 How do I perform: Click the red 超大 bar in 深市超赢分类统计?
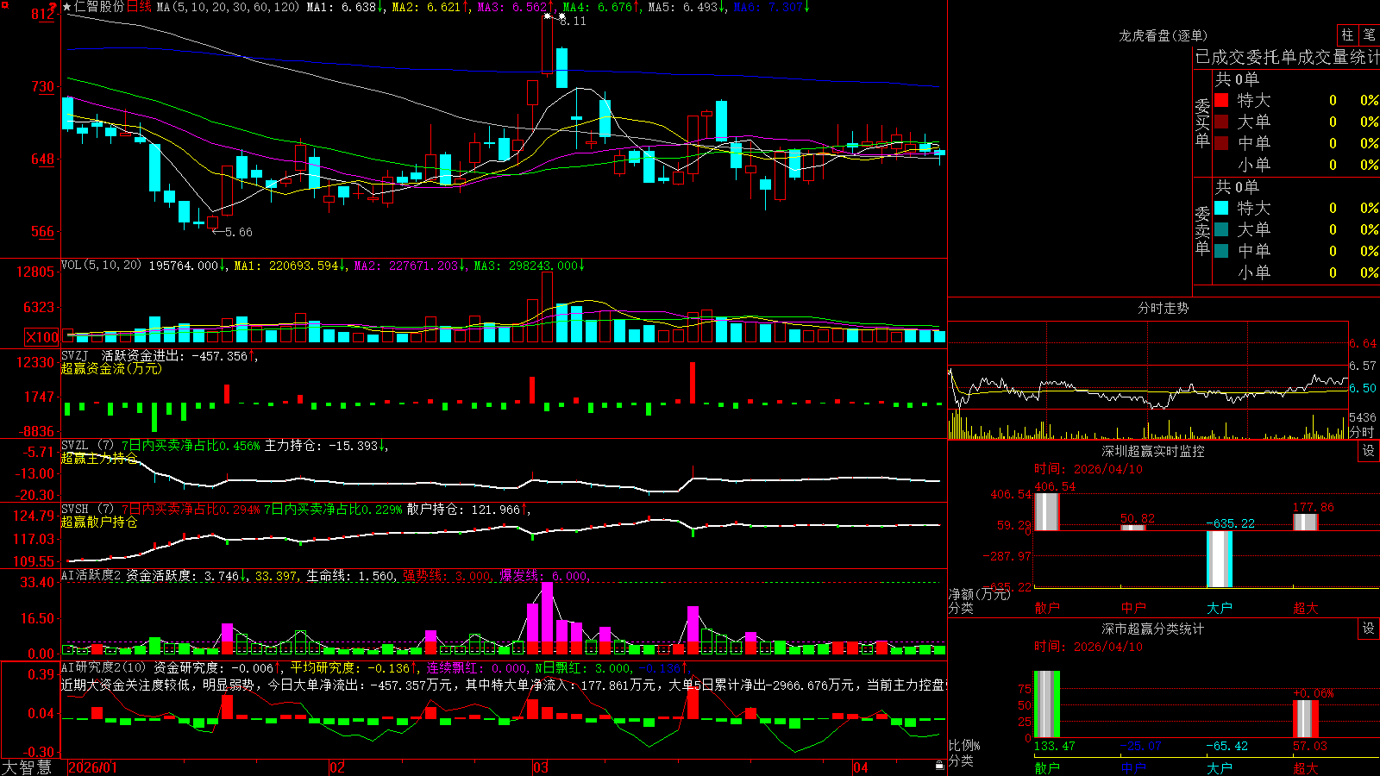tap(1305, 719)
